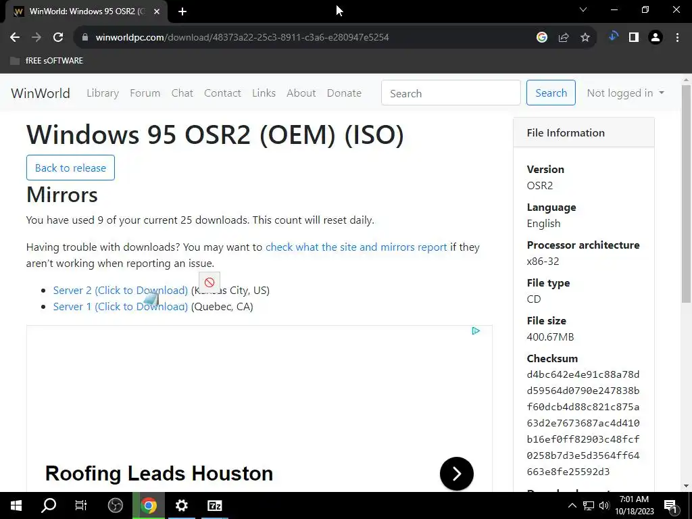Click the page vertical scrollbar thumb
Screen dimensions: 692x519
click(x=686, y=193)
